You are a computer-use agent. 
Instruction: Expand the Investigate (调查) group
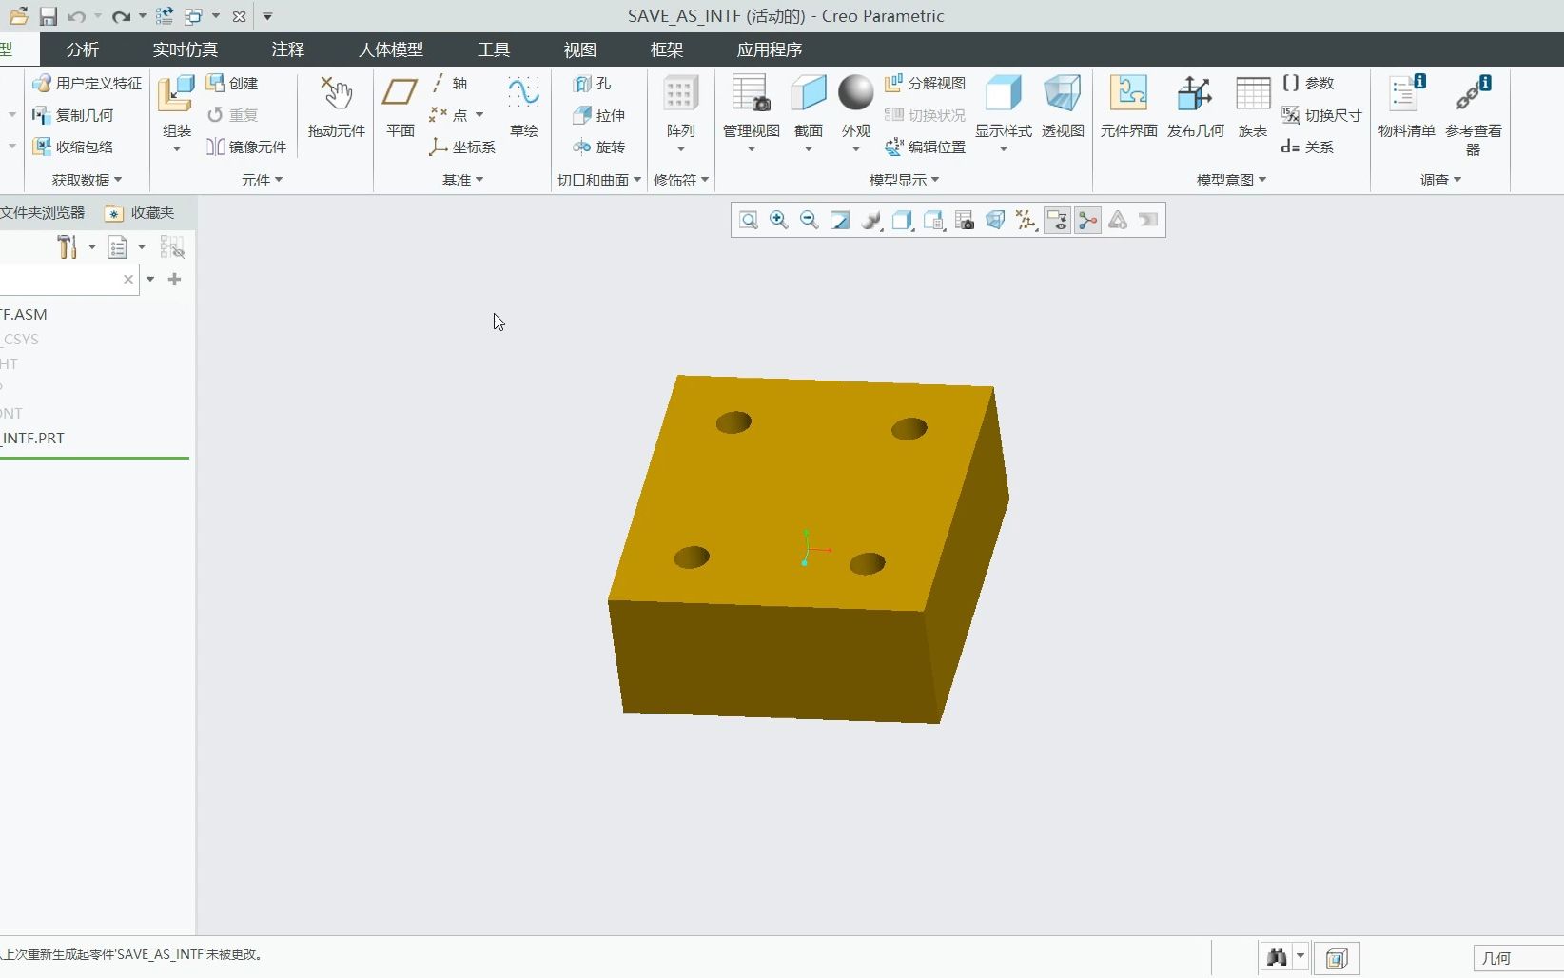pyautogui.click(x=1440, y=180)
